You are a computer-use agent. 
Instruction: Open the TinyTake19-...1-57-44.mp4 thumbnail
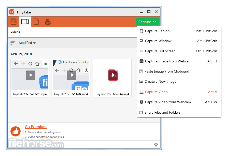click(x=113, y=75)
